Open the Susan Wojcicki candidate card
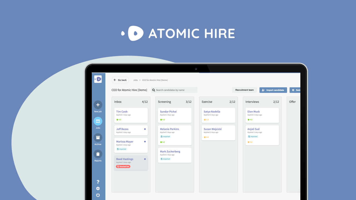The width and height of the screenshot is (356, 200). (x=219, y=133)
